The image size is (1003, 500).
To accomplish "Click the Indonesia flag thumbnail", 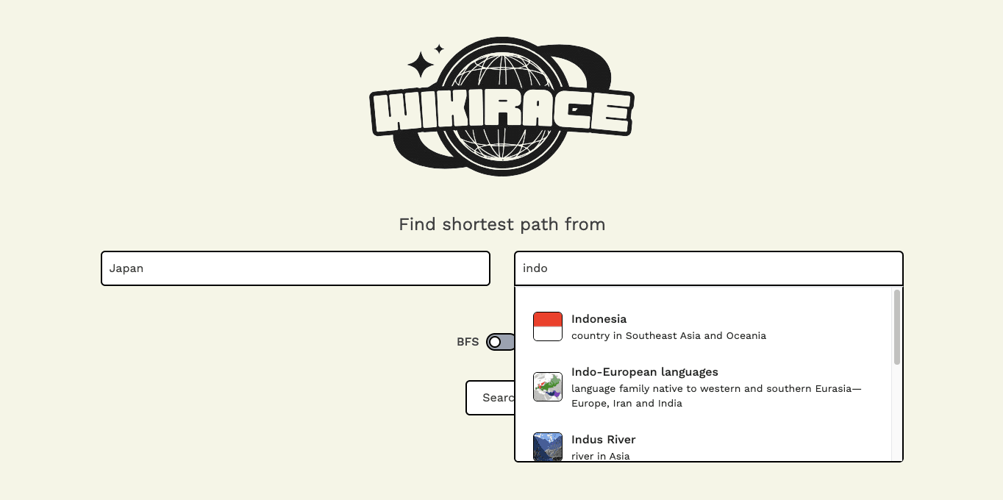I will (548, 326).
